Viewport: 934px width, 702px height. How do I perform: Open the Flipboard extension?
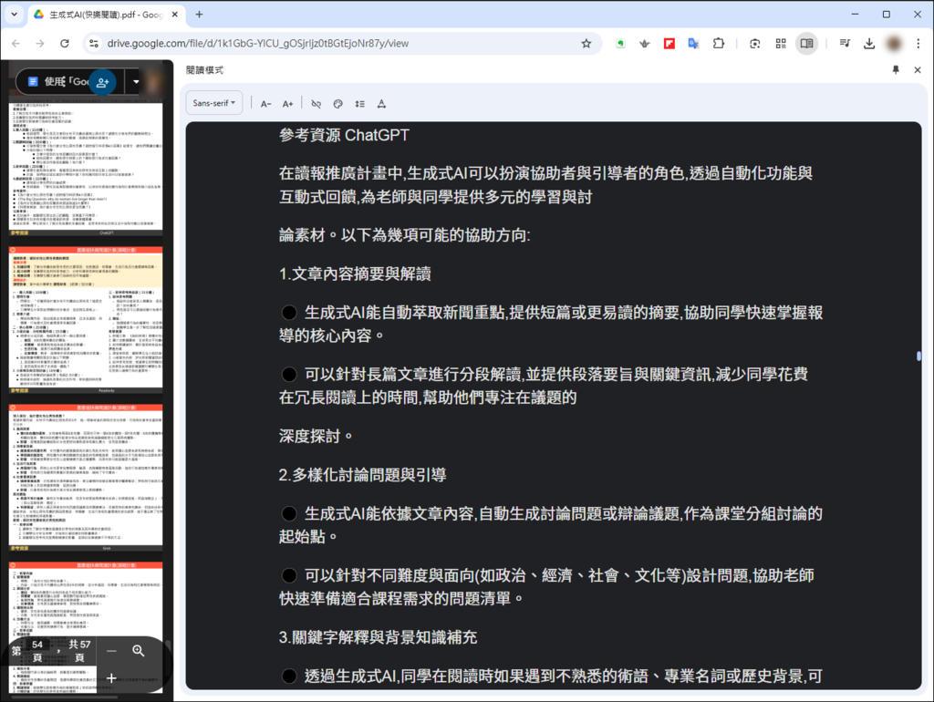[x=669, y=44]
